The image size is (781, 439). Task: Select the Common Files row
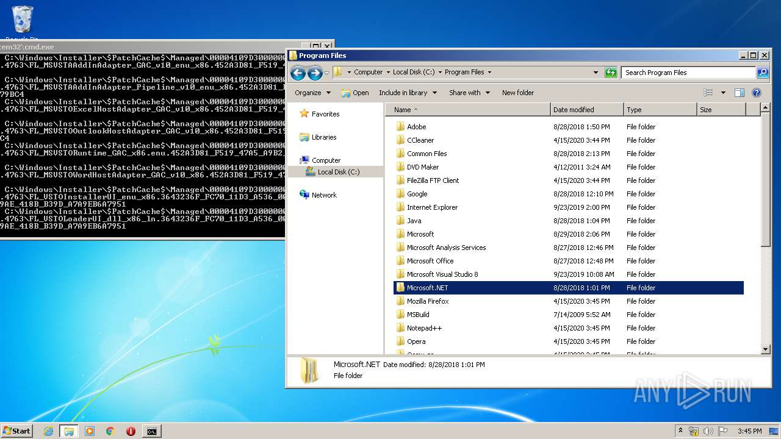(569, 154)
